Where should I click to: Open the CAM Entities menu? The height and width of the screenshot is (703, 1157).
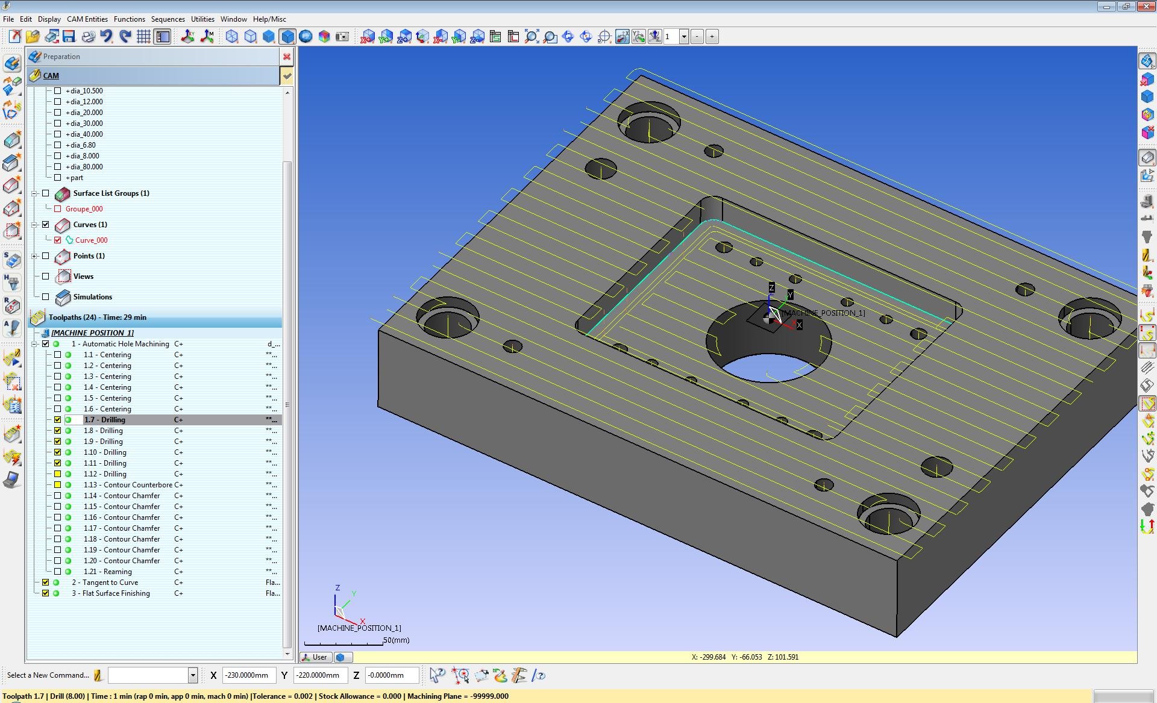pos(87,19)
